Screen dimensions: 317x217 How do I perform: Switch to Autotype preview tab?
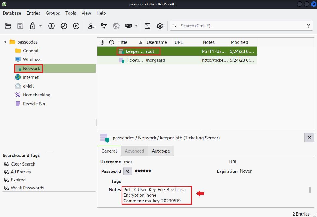click(x=161, y=151)
